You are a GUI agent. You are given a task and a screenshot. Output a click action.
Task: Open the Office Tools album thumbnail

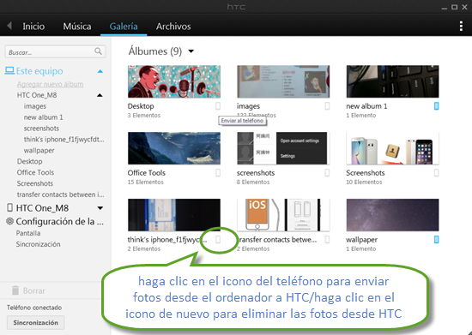tap(174, 148)
